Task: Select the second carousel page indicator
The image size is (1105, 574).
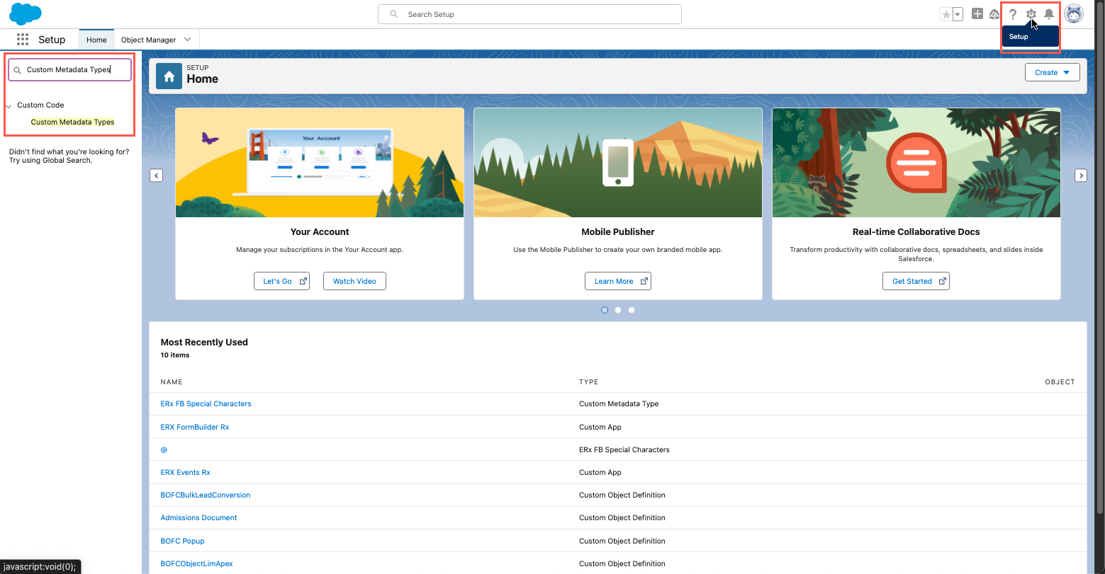Action: click(618, 310)
